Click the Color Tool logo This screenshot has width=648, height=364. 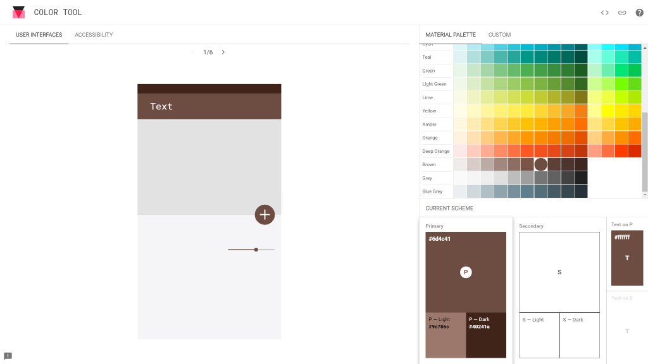(19, 12)
